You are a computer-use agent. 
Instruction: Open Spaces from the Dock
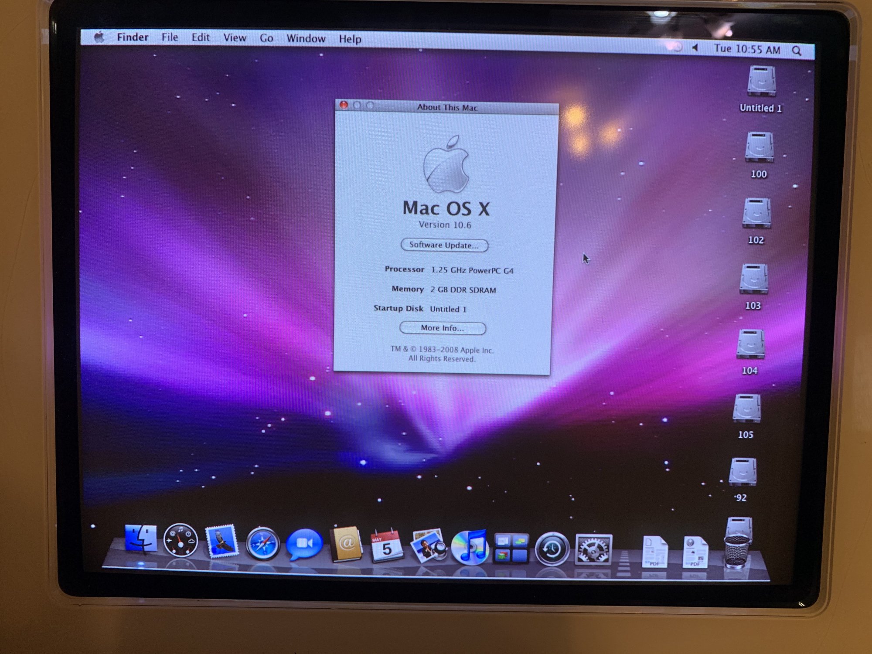point(511,548)
